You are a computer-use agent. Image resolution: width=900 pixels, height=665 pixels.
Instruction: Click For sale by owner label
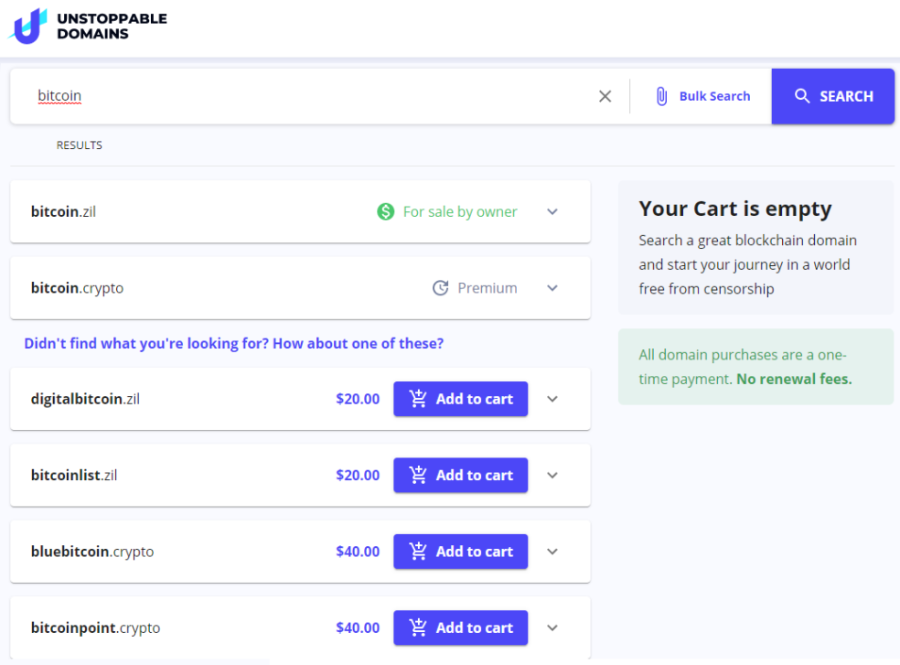point(460,212)
